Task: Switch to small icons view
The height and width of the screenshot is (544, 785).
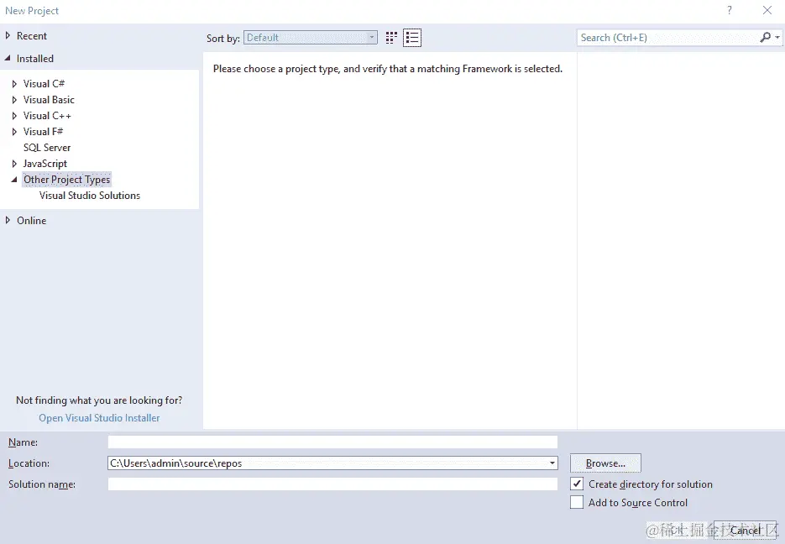Action: tap(391, 38)
